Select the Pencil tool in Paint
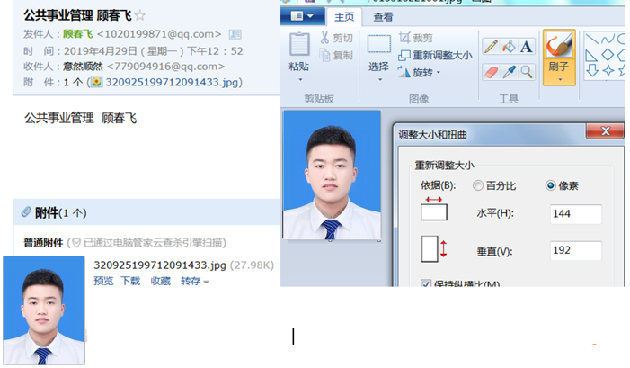630x368 pixels. tap(492, 46)
